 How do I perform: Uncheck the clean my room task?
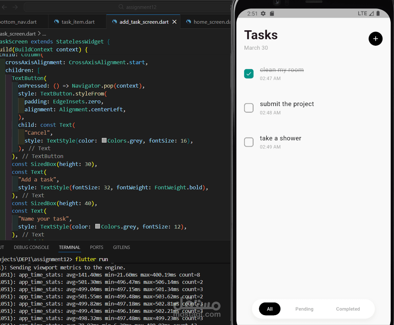click(249, 74)
